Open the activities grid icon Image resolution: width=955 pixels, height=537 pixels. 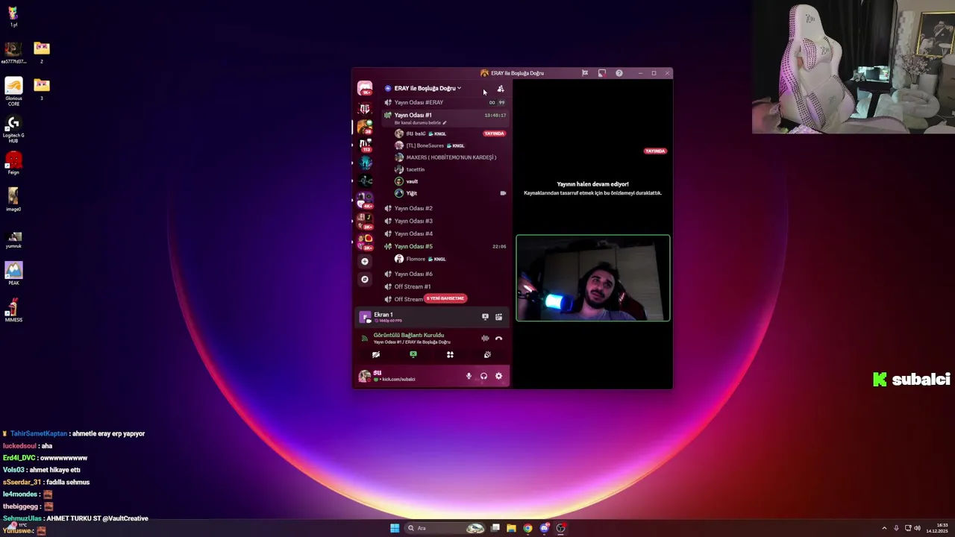click(x=450, y=355)
